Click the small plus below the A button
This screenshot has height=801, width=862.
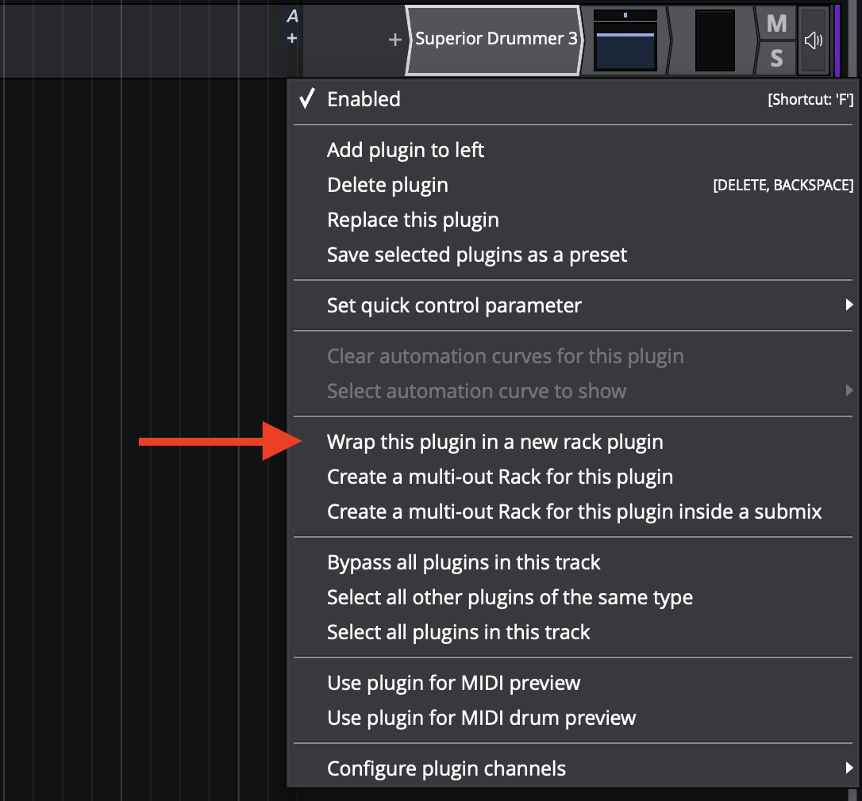click(x=292, y=38)
